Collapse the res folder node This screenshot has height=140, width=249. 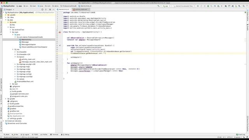point(13,49)
